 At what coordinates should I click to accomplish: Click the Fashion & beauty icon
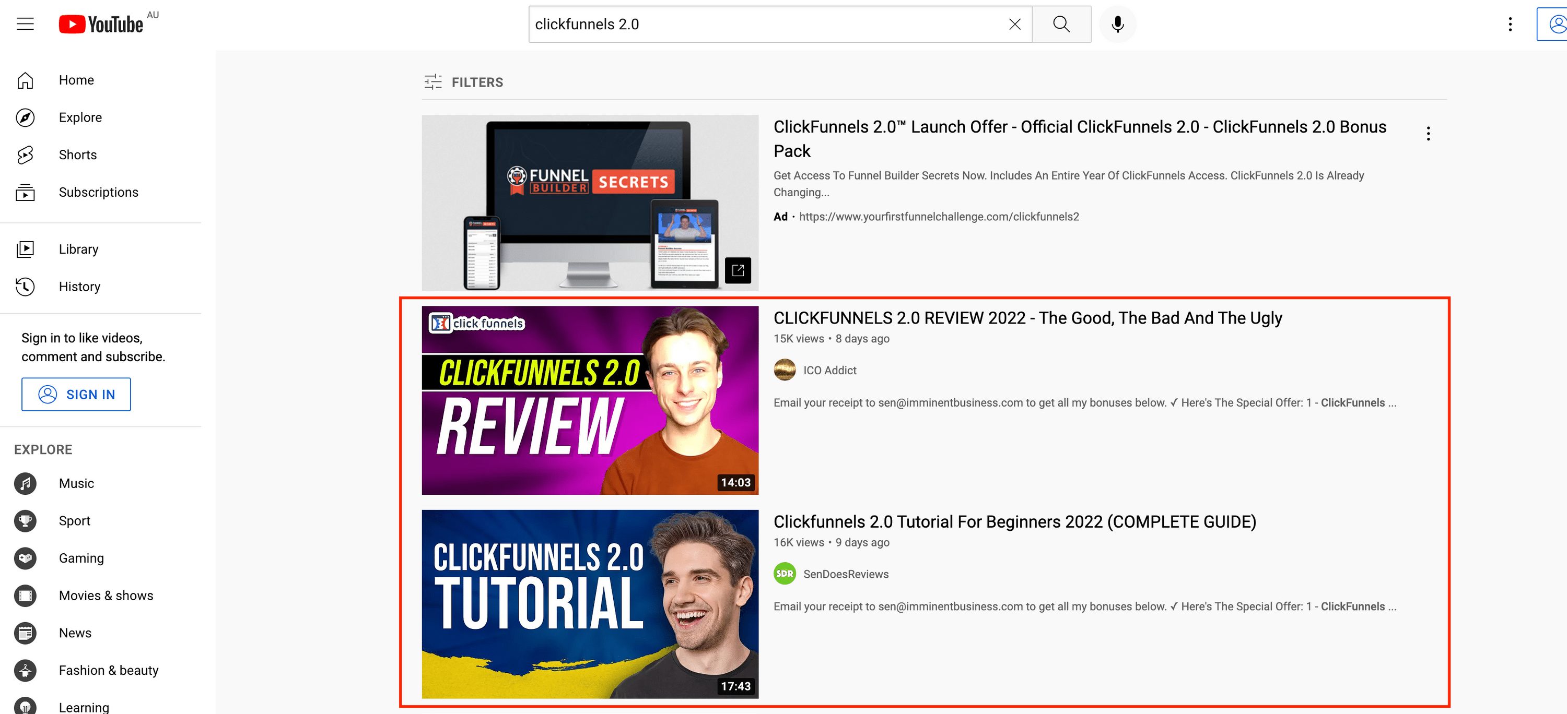pyautogui.click(x=25, y=670)
